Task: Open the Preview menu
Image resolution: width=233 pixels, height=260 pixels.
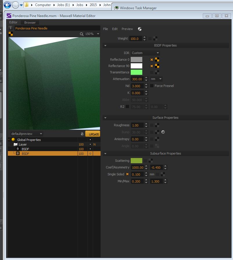Action: coord(127,29)
